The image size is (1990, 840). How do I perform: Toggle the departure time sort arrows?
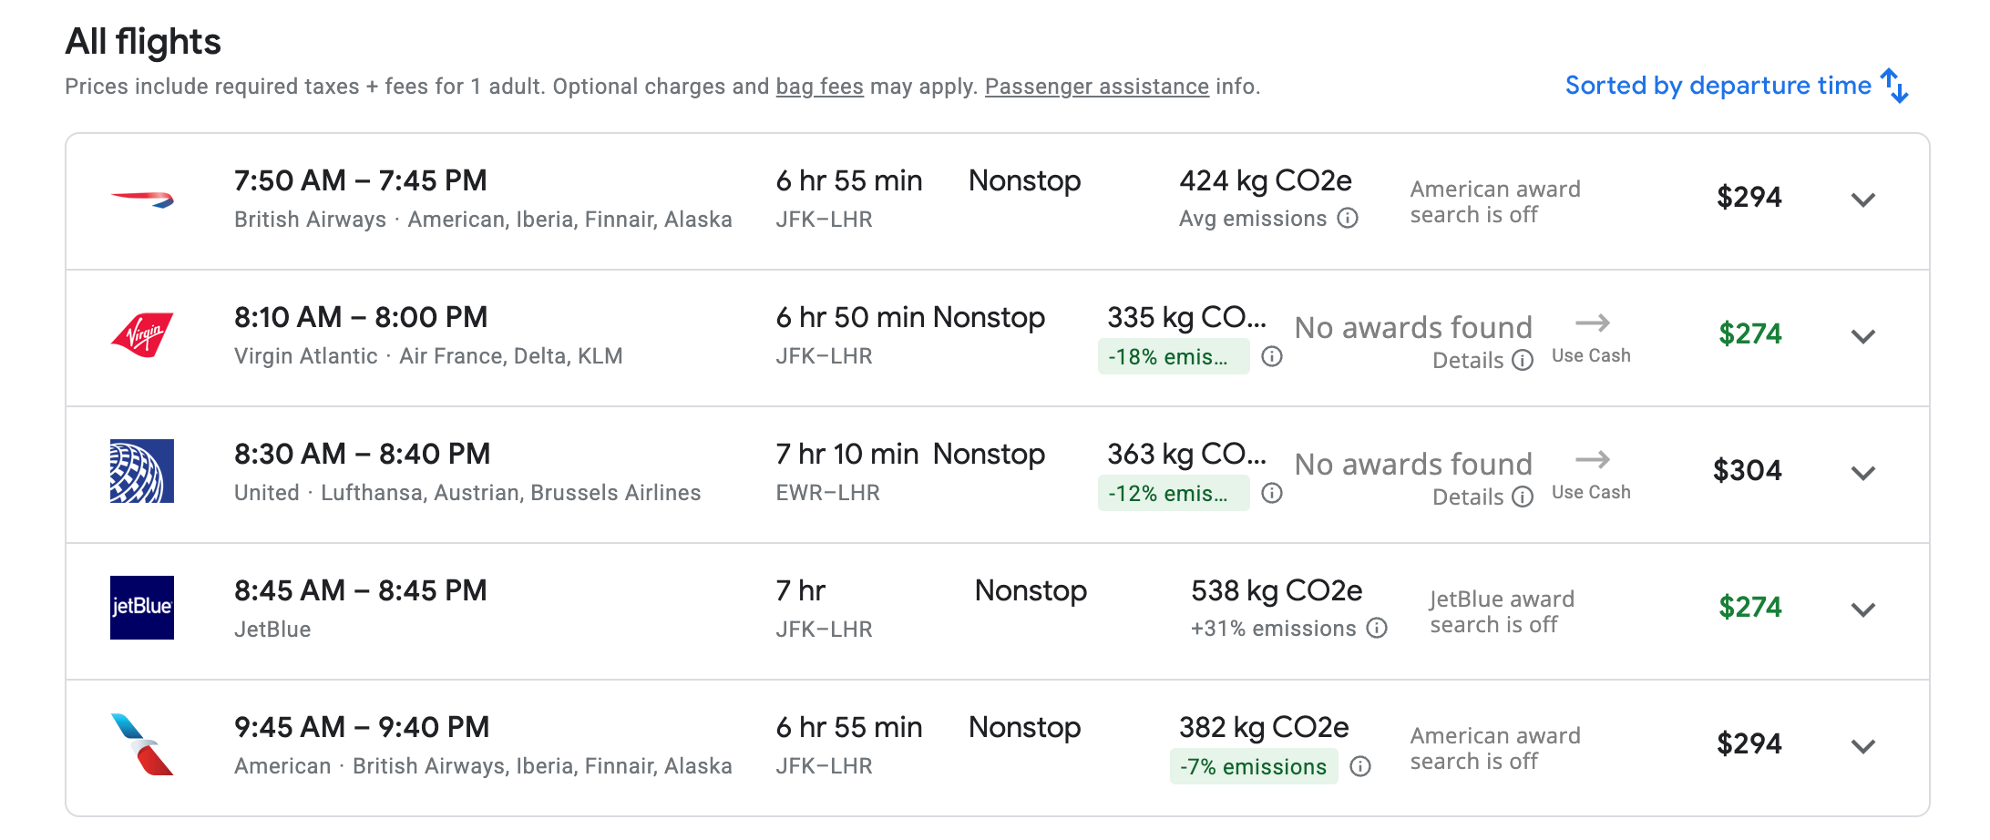coord(1893,86)
